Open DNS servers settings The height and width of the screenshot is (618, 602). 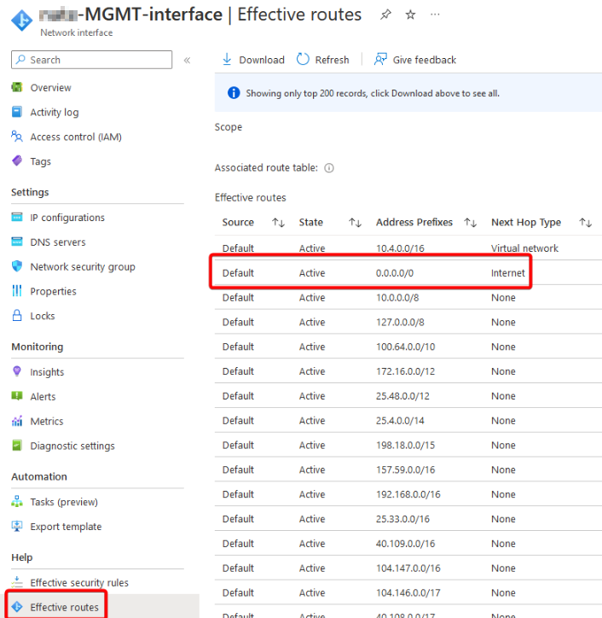point(57,242)
